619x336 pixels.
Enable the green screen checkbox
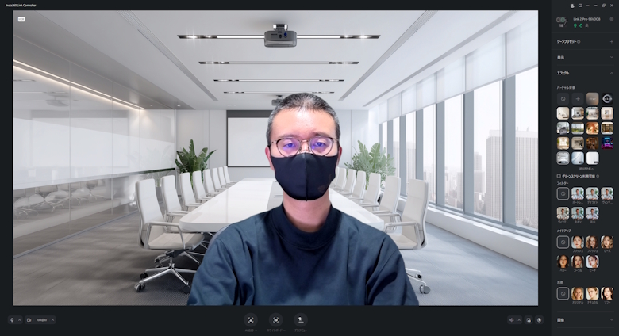(559, 175)
